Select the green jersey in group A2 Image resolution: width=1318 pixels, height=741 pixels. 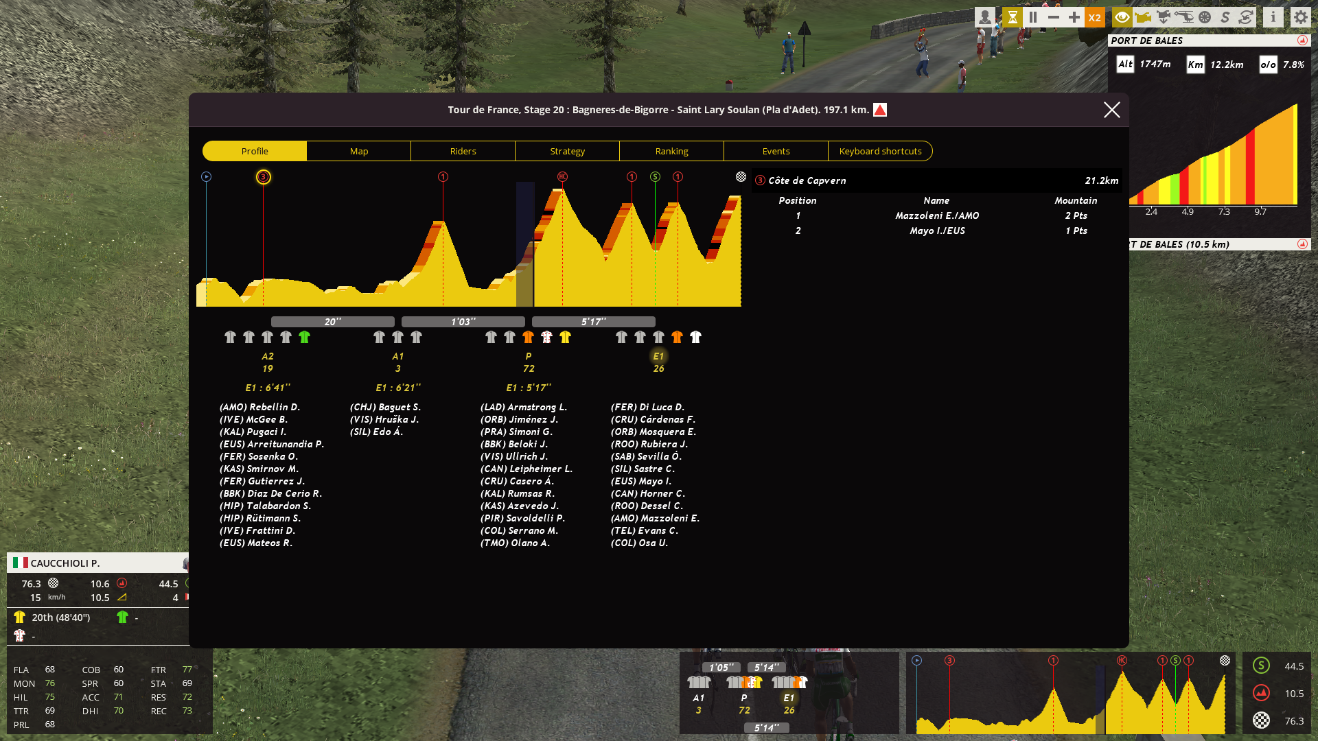(304, 337)
